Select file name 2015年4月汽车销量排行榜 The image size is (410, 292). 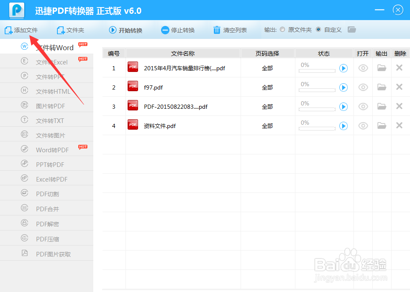[x=184, y=68]
